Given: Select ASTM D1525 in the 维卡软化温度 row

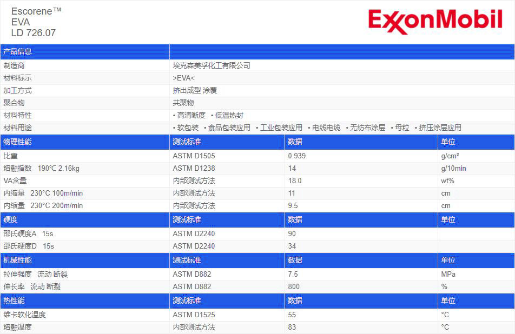Looking at the screenshot, I should tap(194, 315).
